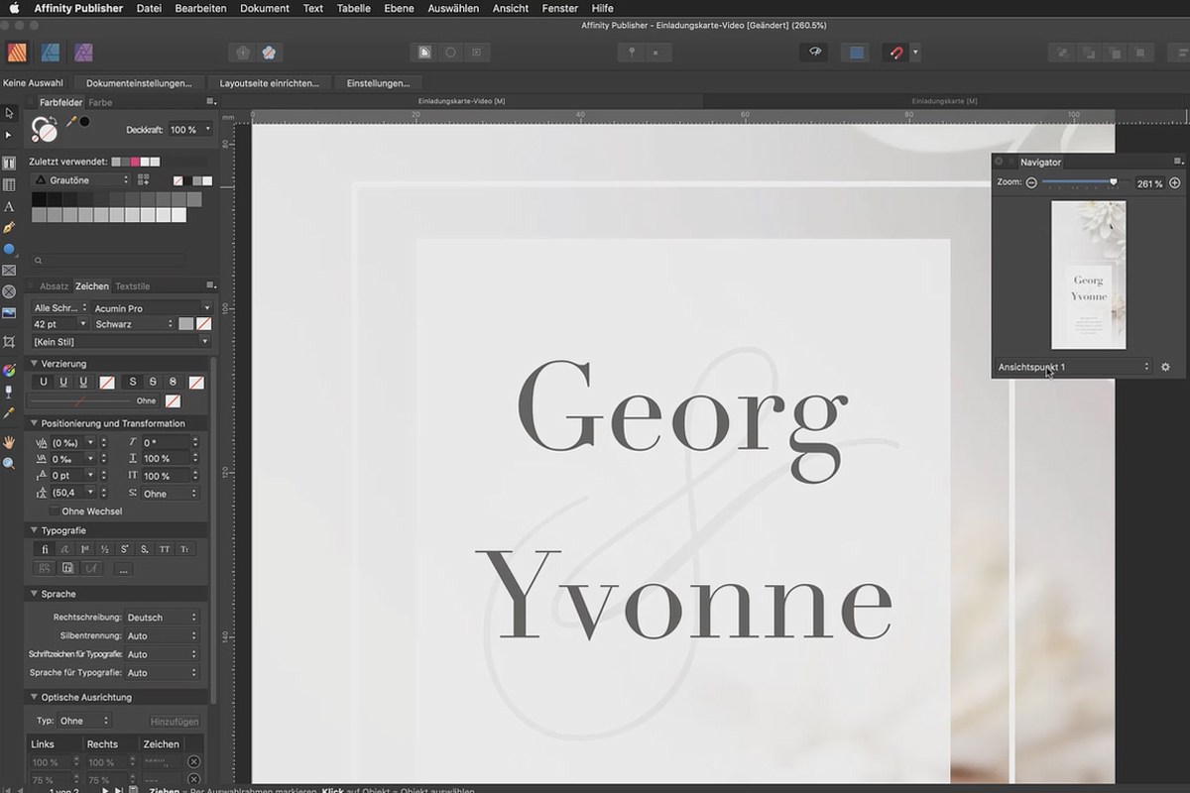
Task: Toggle ligatures 'fi' in Typografie
Action: (x=44, y=548)
